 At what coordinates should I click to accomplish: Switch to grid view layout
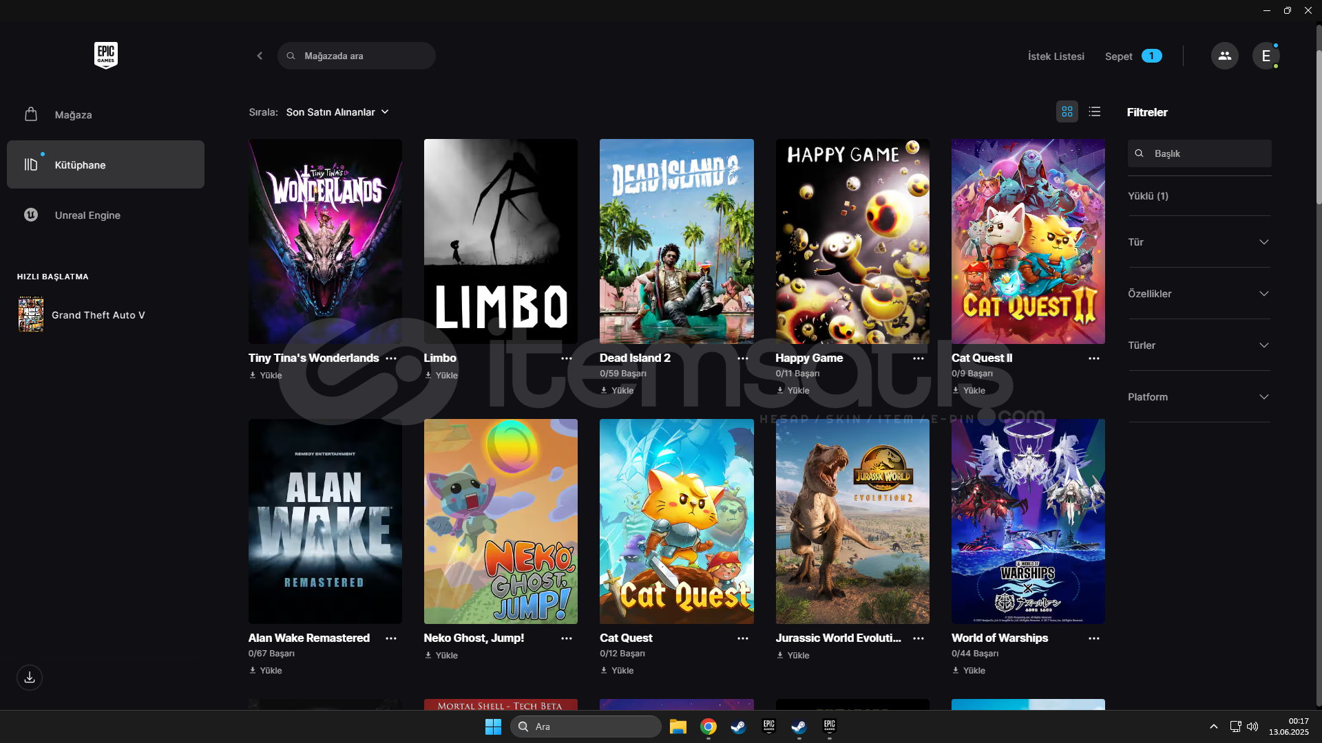pos(1067,111)
